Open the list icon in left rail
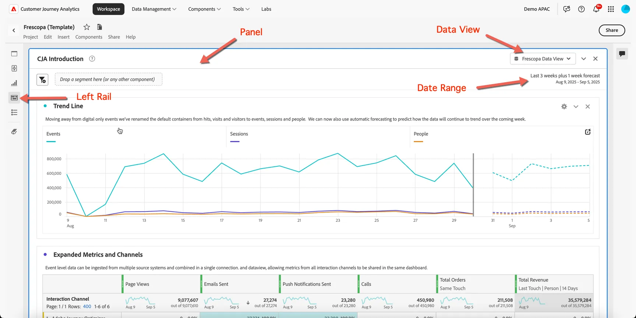Screen dimensions: 636x318 click(x=14, y=112)
